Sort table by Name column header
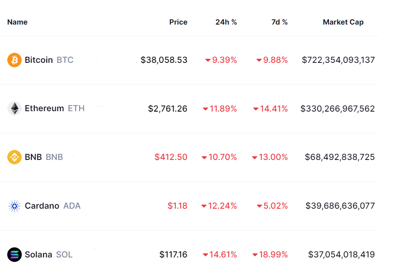The width and height of the screenshot is (399, 278). pos(17,22)
